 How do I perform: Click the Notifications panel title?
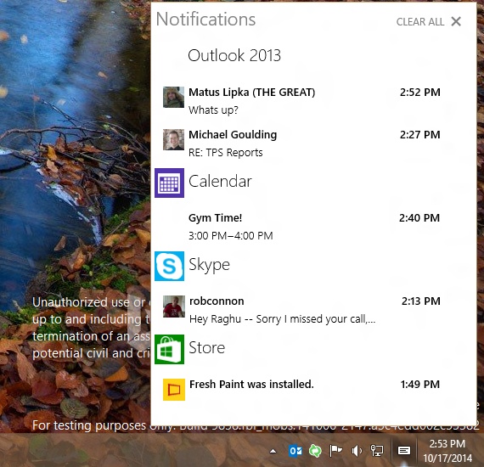(205, 20)
